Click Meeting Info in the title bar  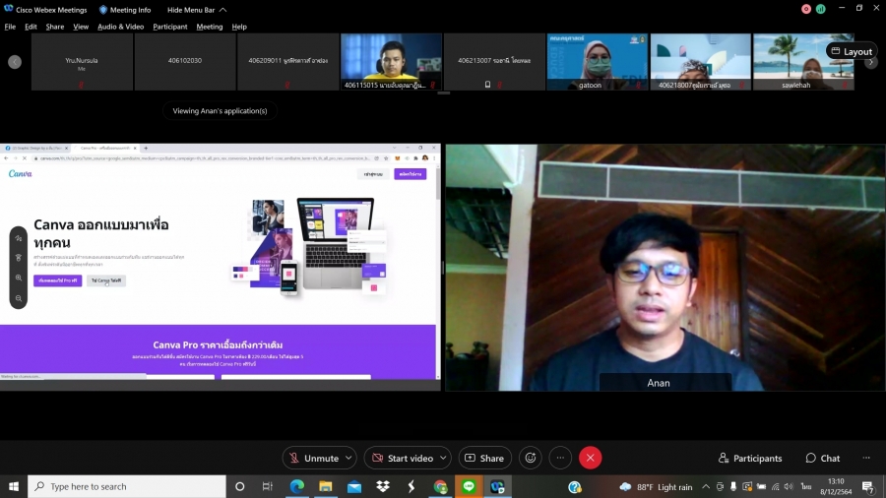pyautogui.click(x=125, y=10)
